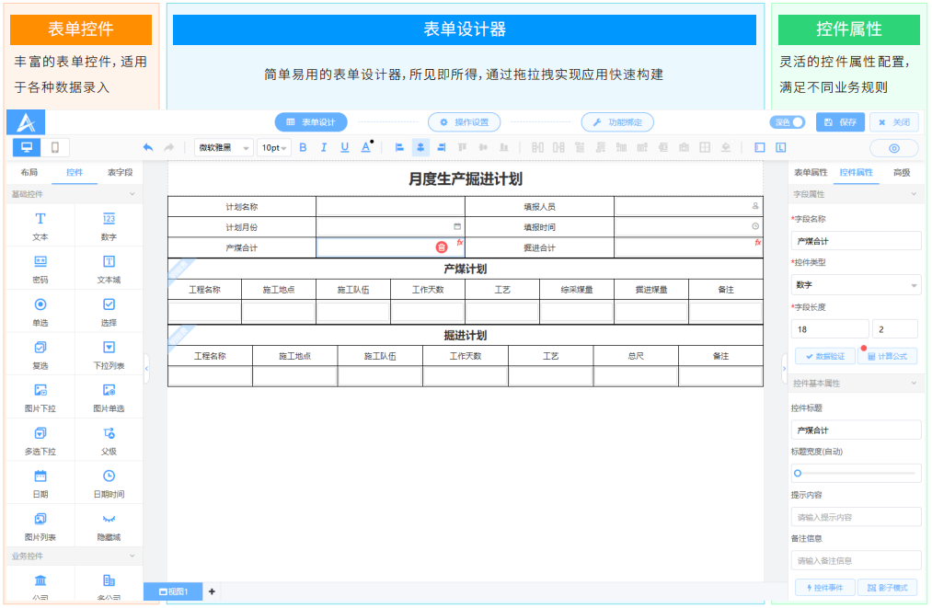
Task: Click the red delete icon in 产煤合计 field
Action: coord(442,247)
